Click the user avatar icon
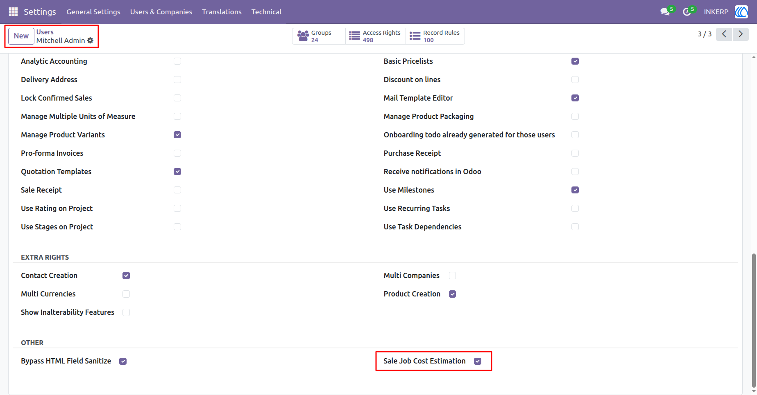Screen dimensions: 757x395 [x=741, y=12]
